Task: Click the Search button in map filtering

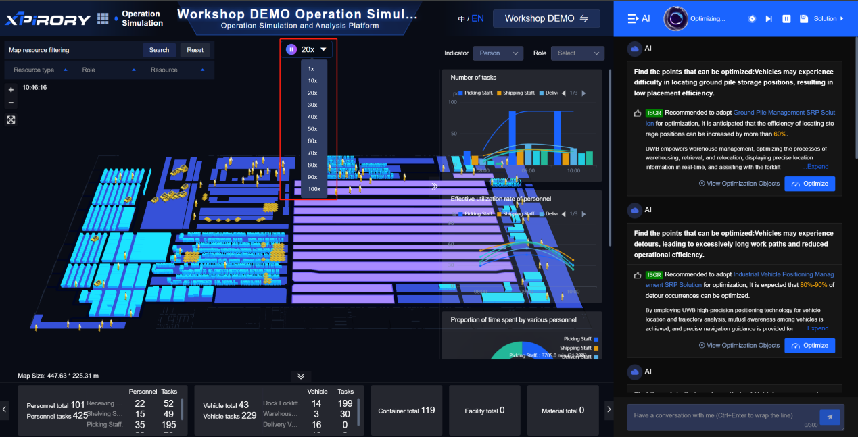Action: [159, 50]
